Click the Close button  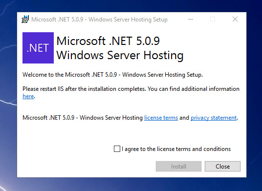[222, 166]
